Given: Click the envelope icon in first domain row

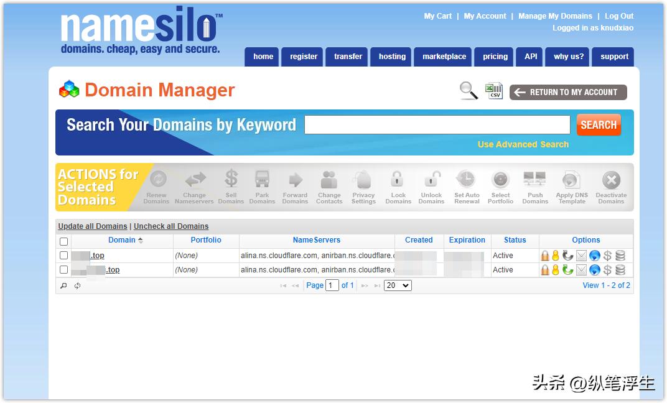Looking at the screenshot, I should [581, 256].
